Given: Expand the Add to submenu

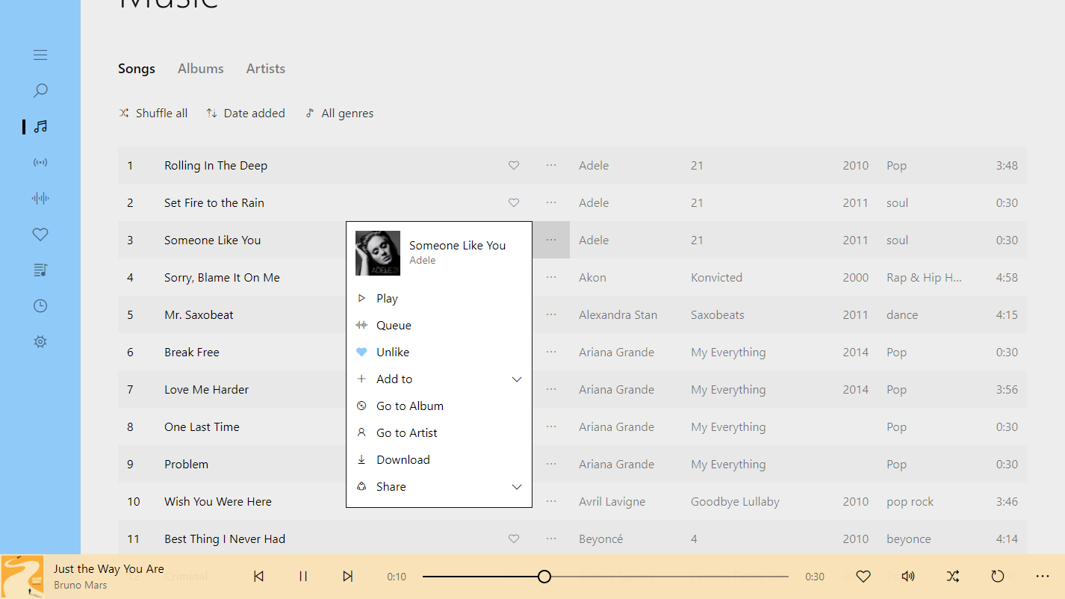Looking at the screenshot, I should point(439,379).
